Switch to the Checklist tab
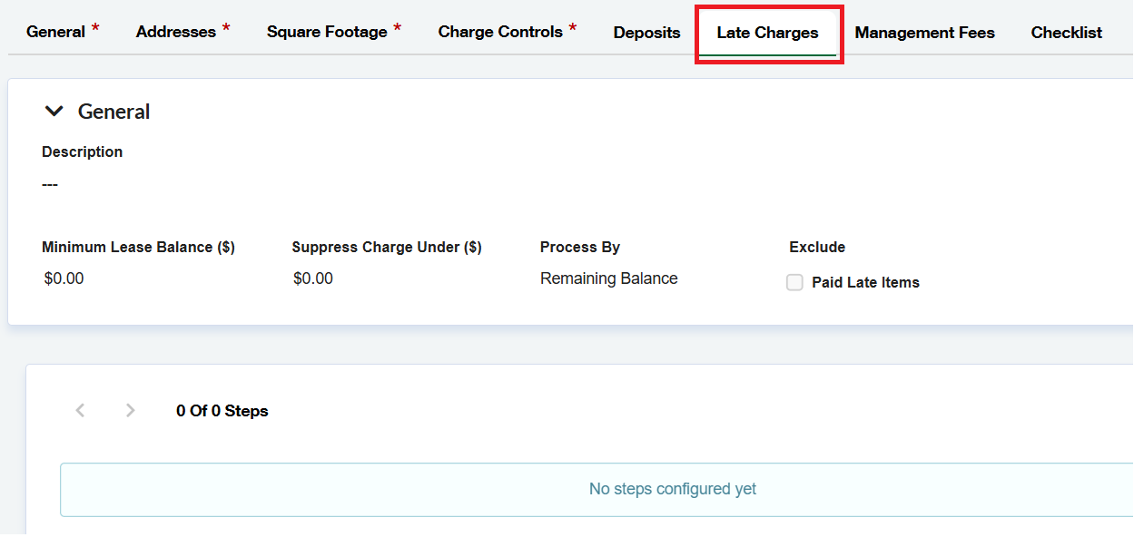The height and width of the screenshot is (537, 1134). (x=1066, y=33)
